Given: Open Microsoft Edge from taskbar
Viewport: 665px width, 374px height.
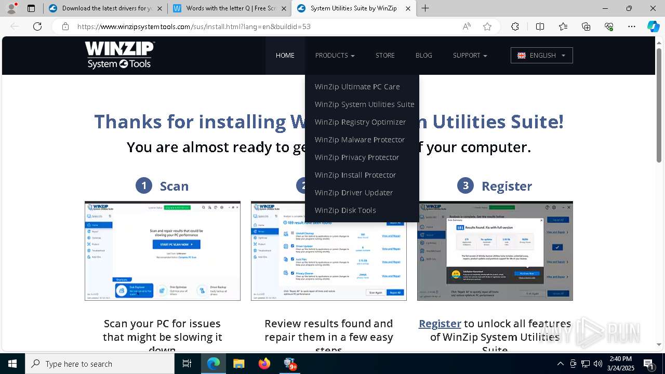Looking at the screenshot, I should coord(214,364).
